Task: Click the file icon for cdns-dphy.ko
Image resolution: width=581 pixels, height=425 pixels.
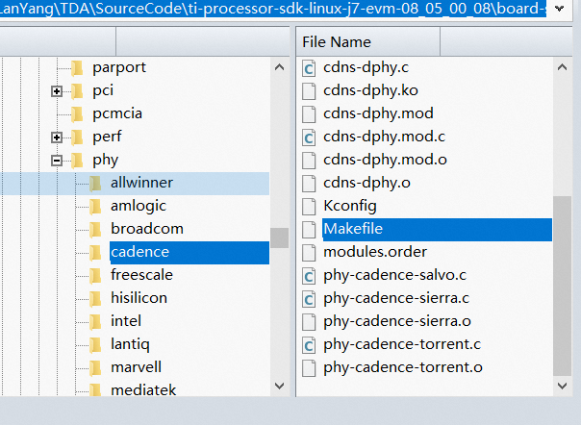Action: pyautogui.click(x=309, y=91)
